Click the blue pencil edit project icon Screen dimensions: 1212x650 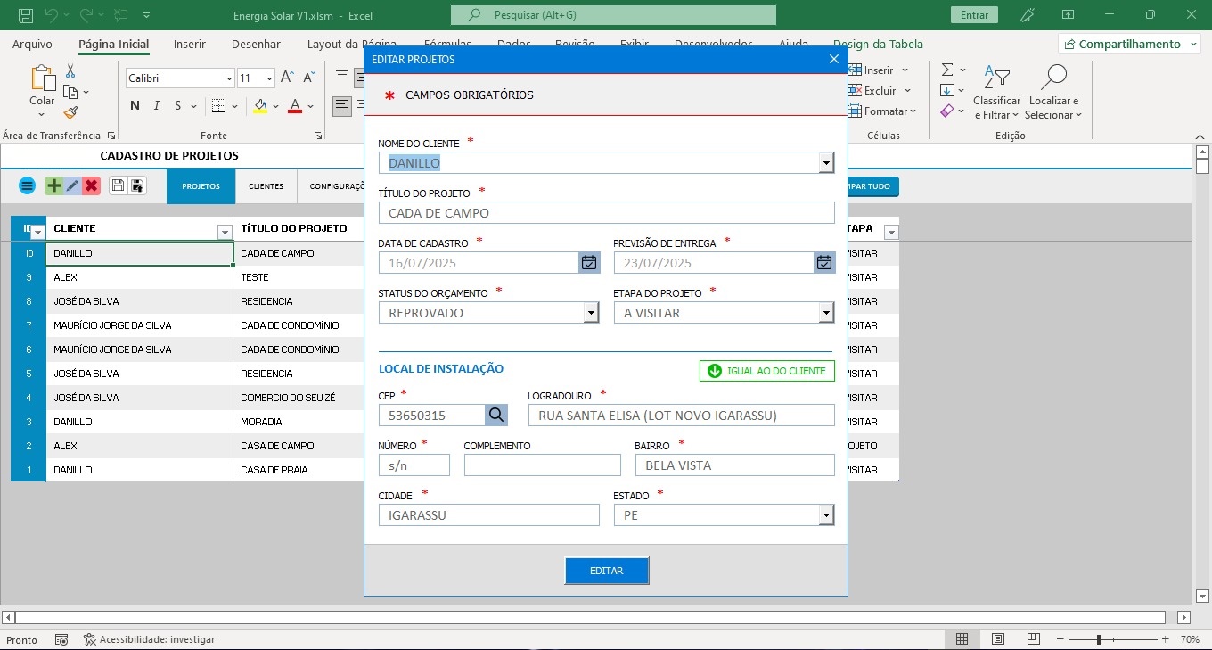[72, 185]
